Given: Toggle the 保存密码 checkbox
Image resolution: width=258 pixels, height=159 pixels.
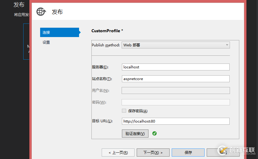Looking at the screenshot, I should 124,111.
